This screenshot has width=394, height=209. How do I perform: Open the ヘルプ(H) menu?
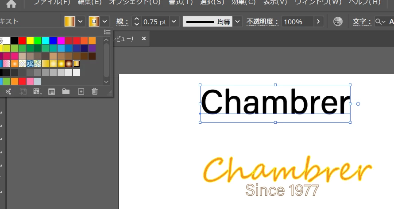(x=364, y=3)
